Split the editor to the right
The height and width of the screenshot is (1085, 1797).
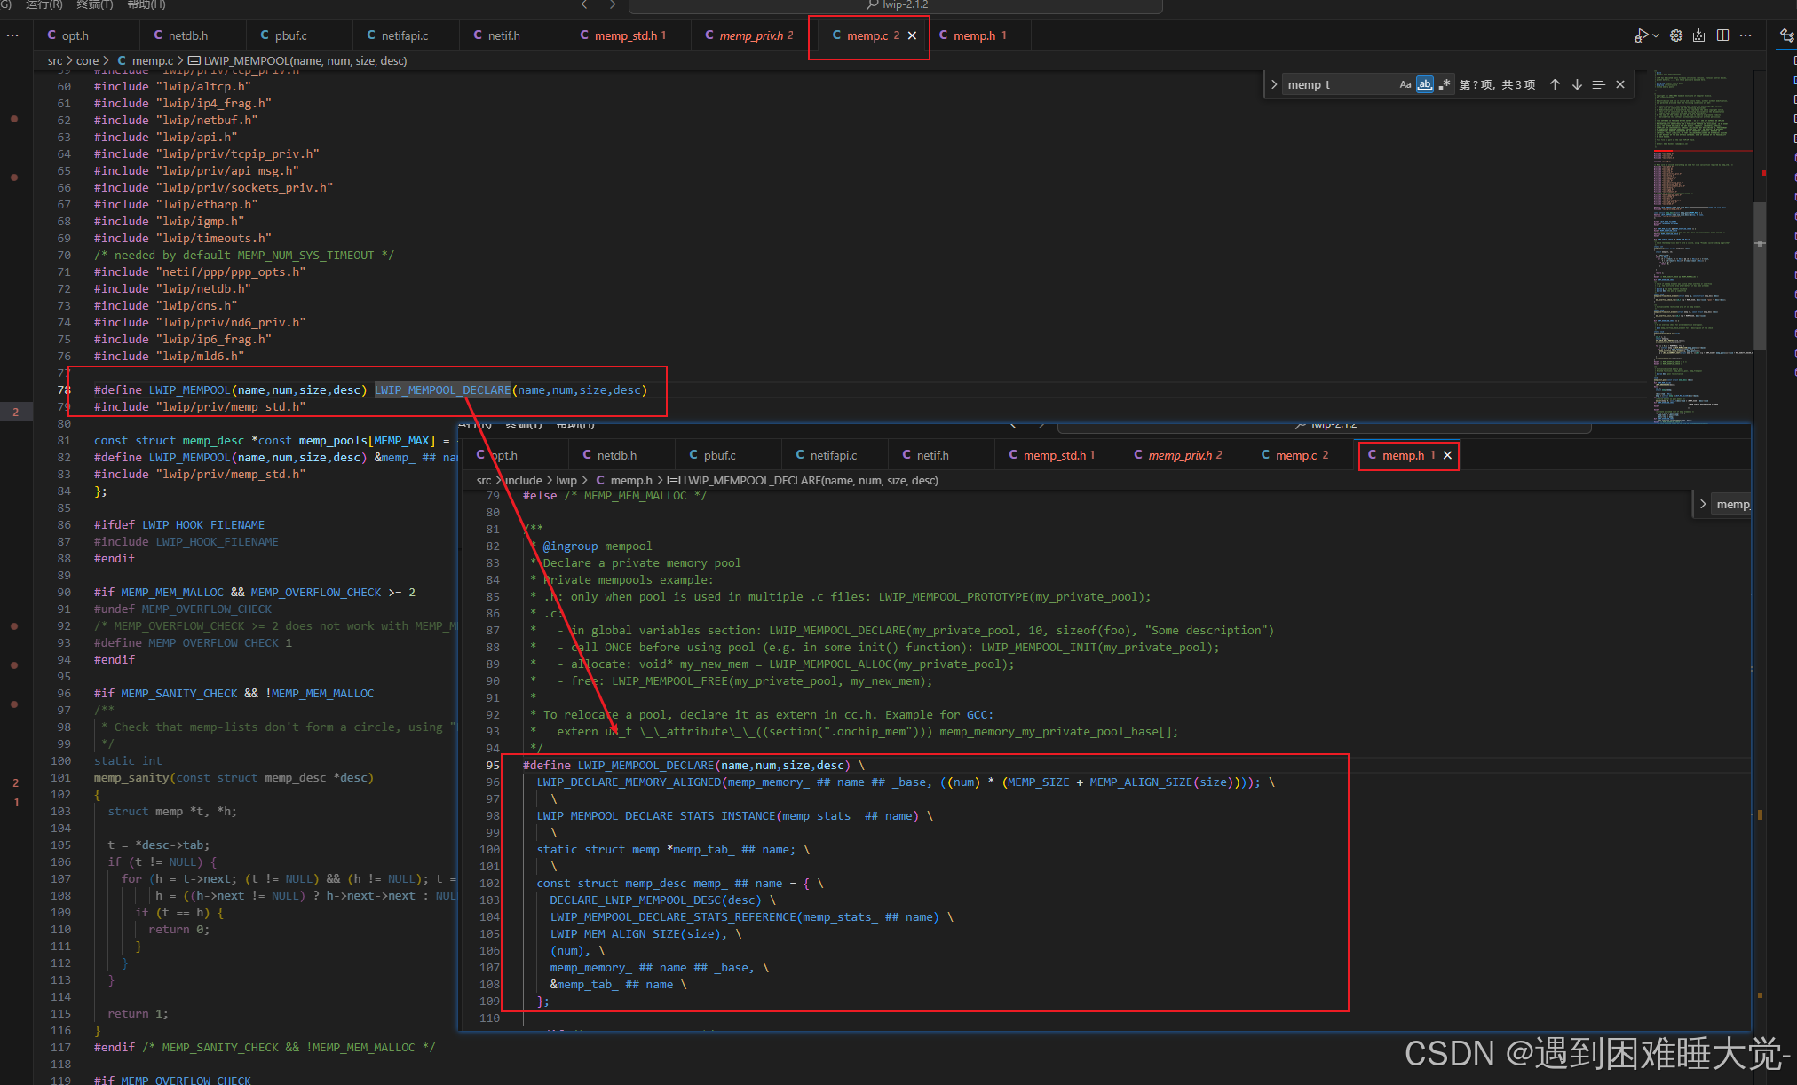[1722, 35]
